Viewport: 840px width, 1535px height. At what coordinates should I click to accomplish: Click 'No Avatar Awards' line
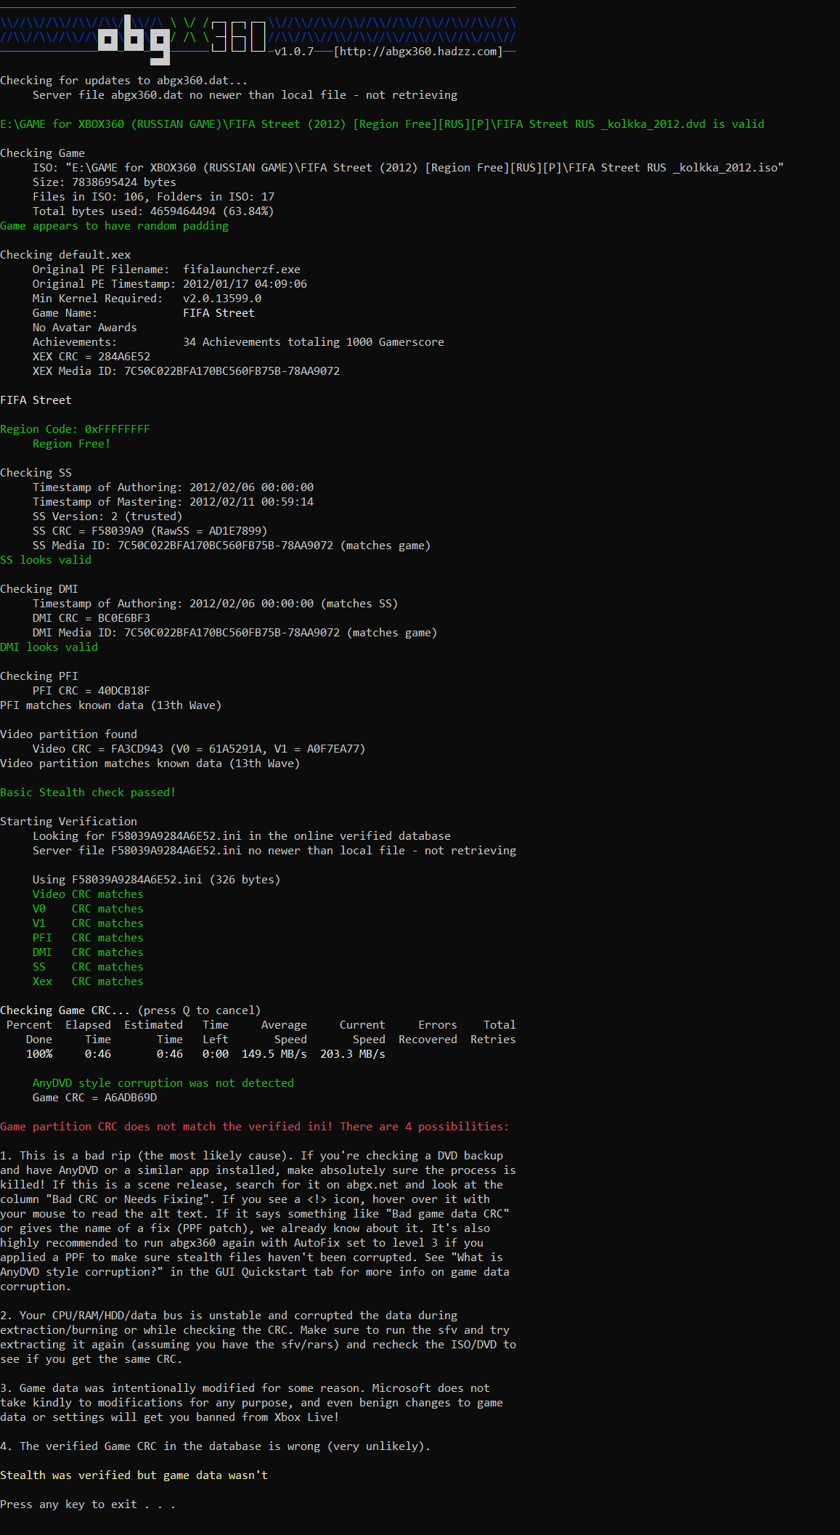click(x=85, y=328)
